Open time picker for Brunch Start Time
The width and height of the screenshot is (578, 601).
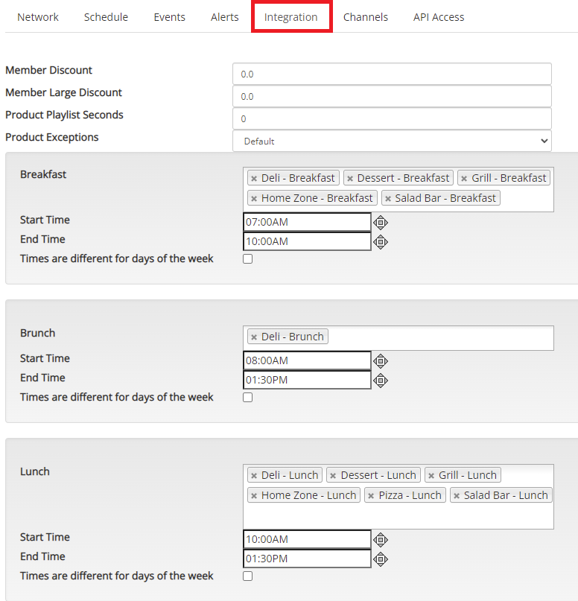pos(380,361)
